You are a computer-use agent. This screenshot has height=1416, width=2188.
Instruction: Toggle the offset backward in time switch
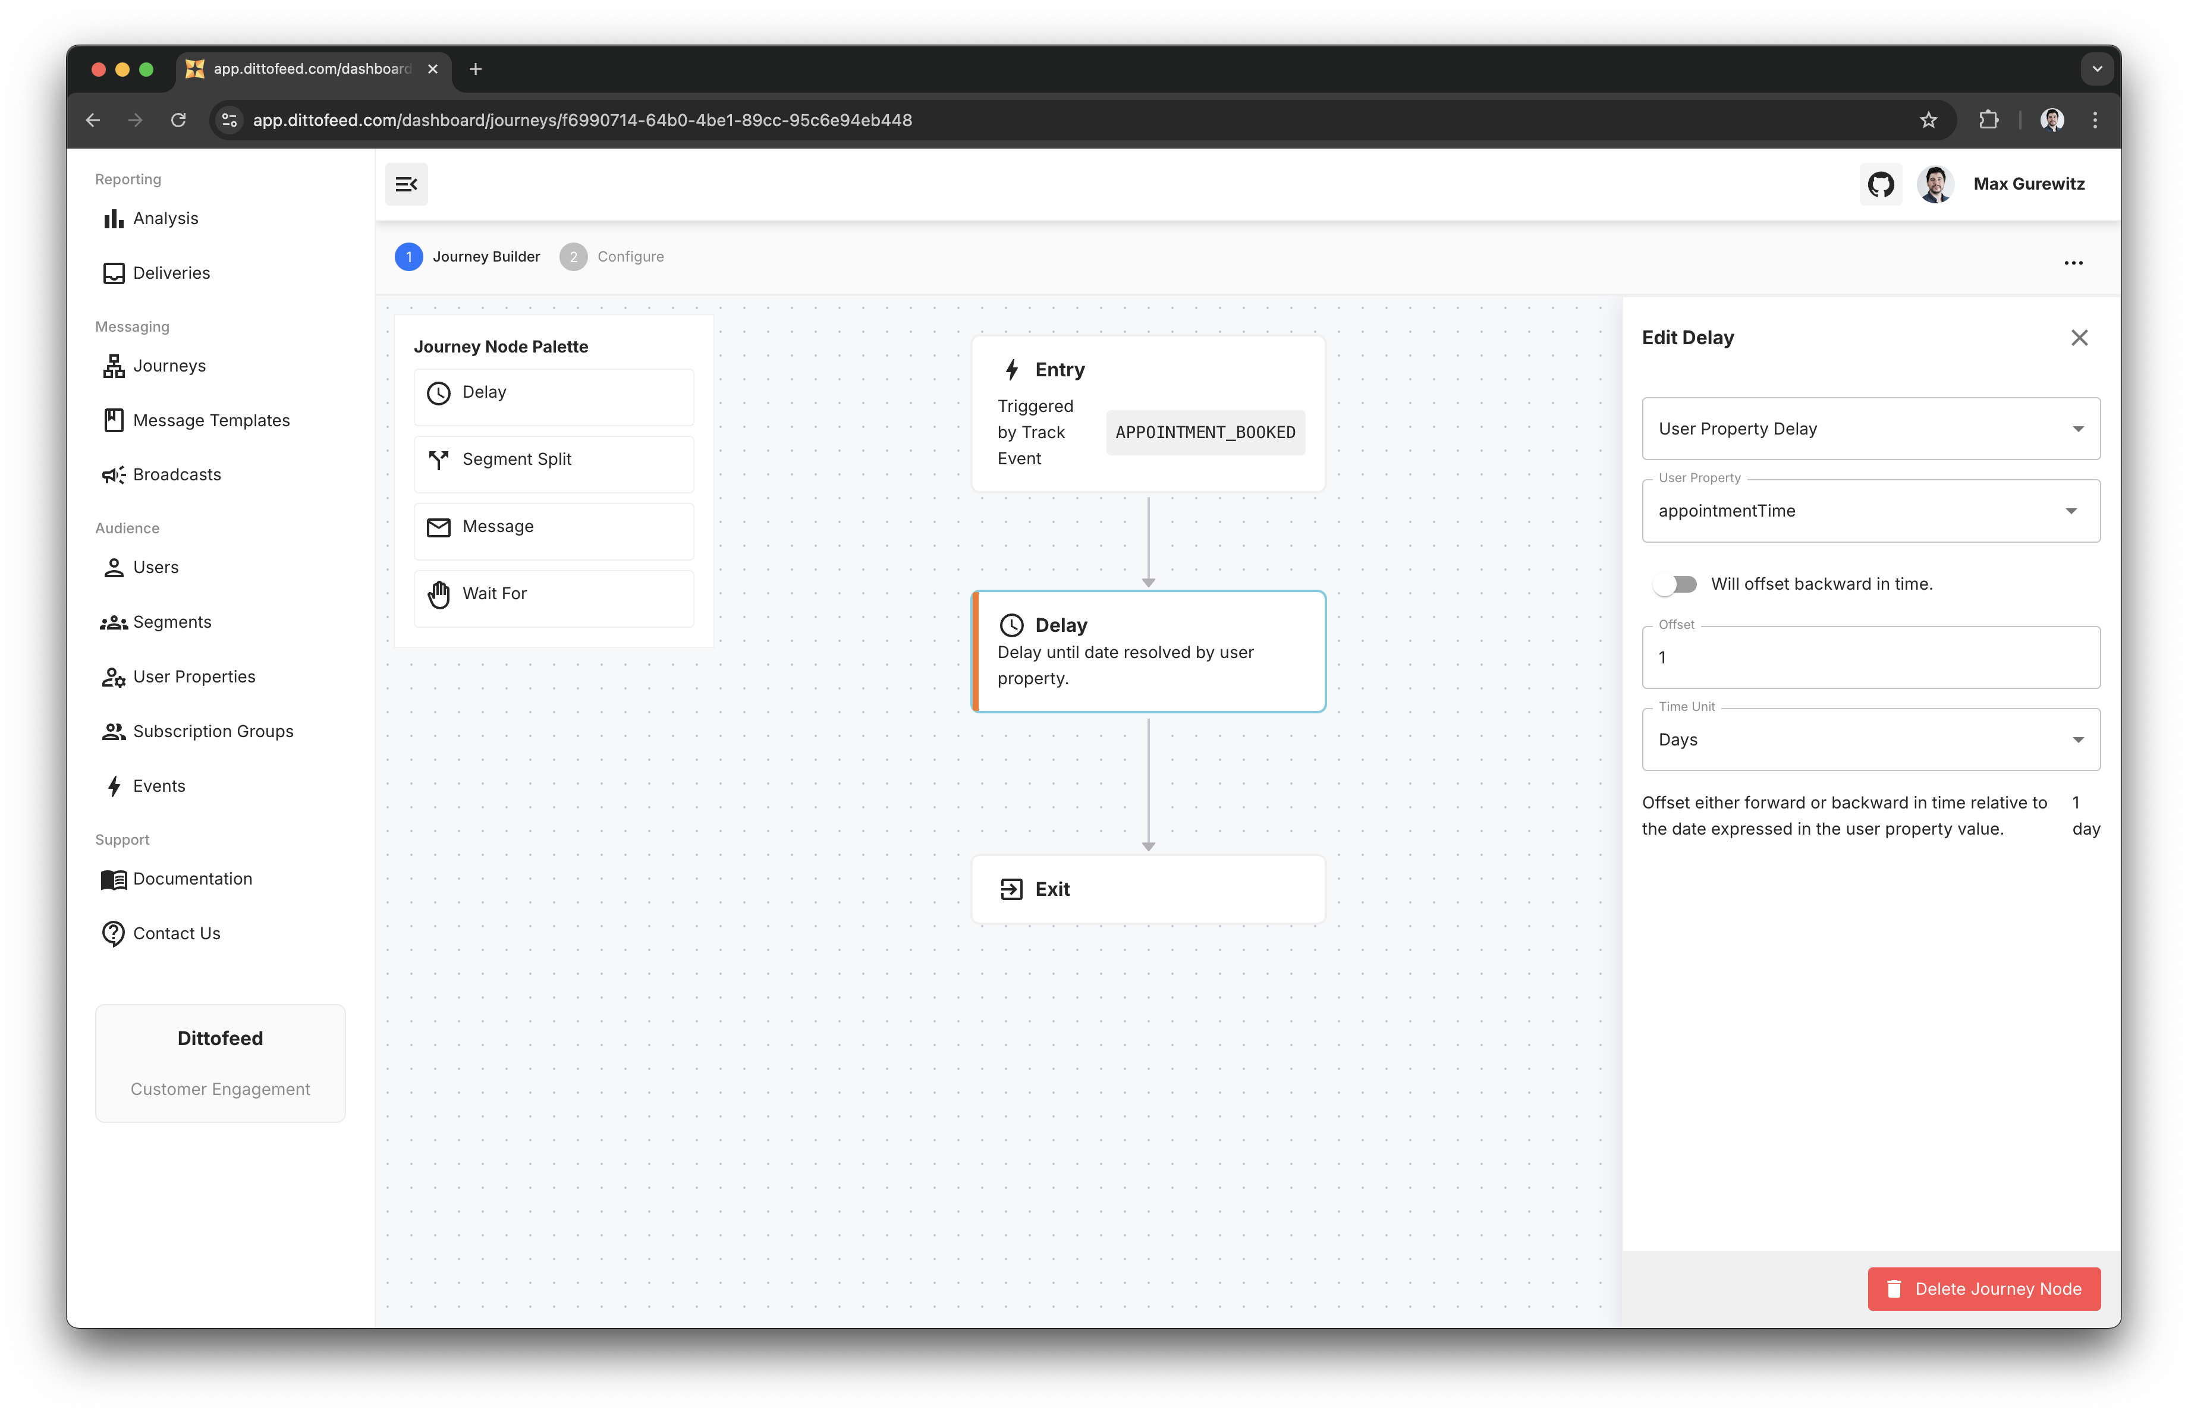1675,584
